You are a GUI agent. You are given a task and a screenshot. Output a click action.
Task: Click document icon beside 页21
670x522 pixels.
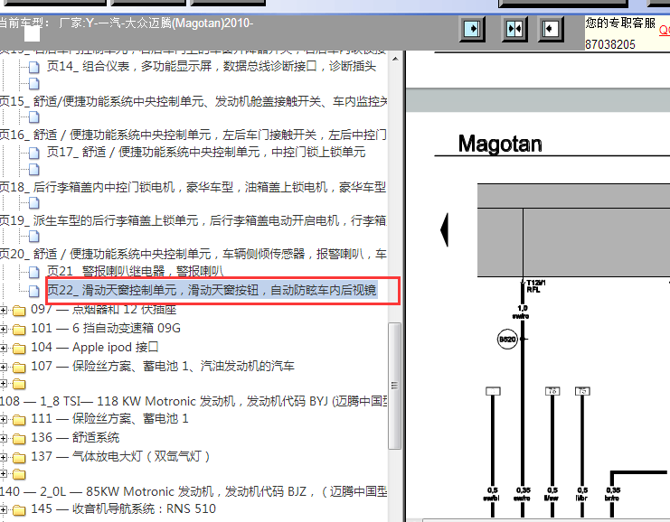pos(34,272)
